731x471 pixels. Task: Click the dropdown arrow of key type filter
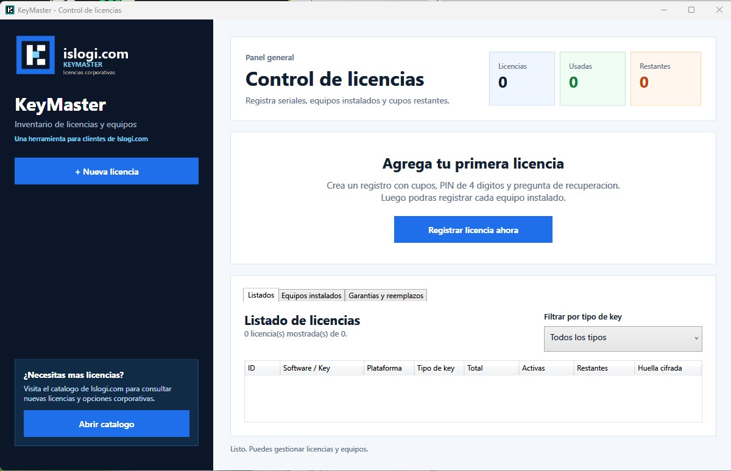pos(696,339)
